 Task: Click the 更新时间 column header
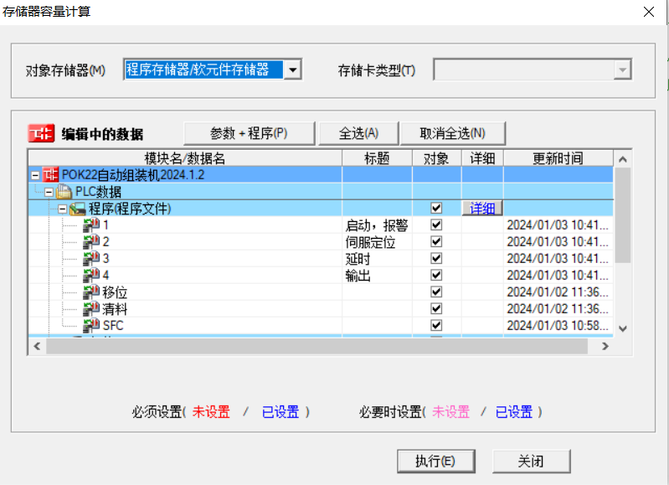point(557,158)
